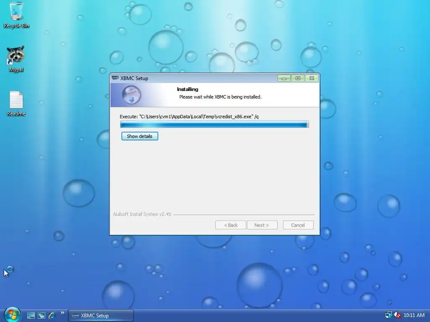Click the 10:11 AM clock
Viewport: 430px width, 322px height.
pyautogui.click(x=414, y=315)
